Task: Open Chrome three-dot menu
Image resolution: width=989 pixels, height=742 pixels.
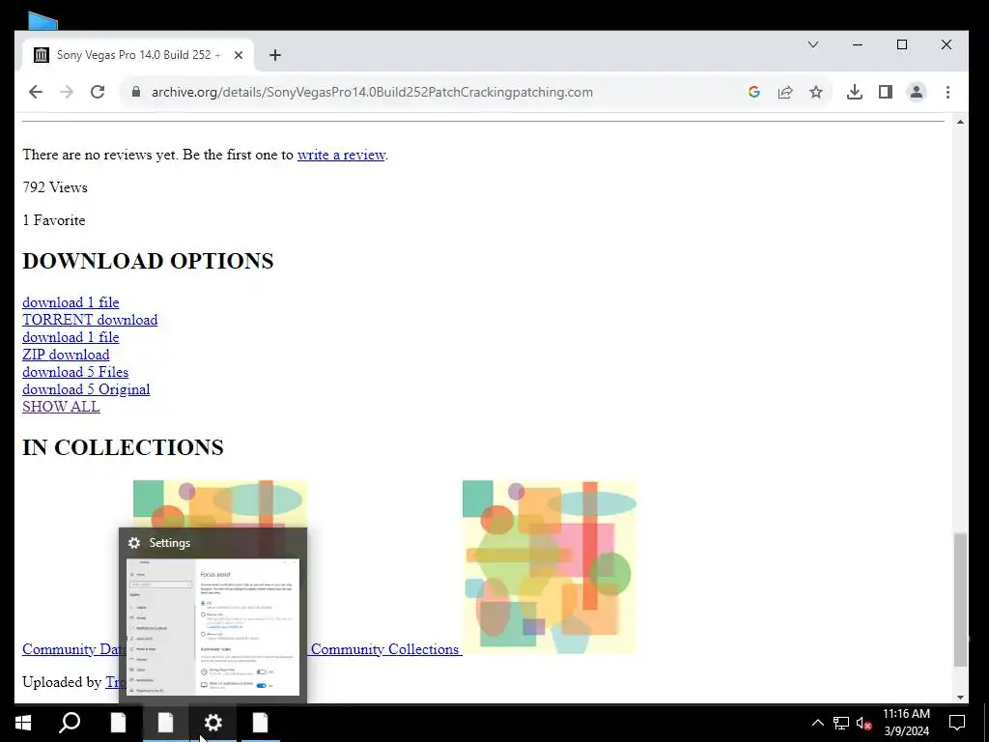Action: 947,92
